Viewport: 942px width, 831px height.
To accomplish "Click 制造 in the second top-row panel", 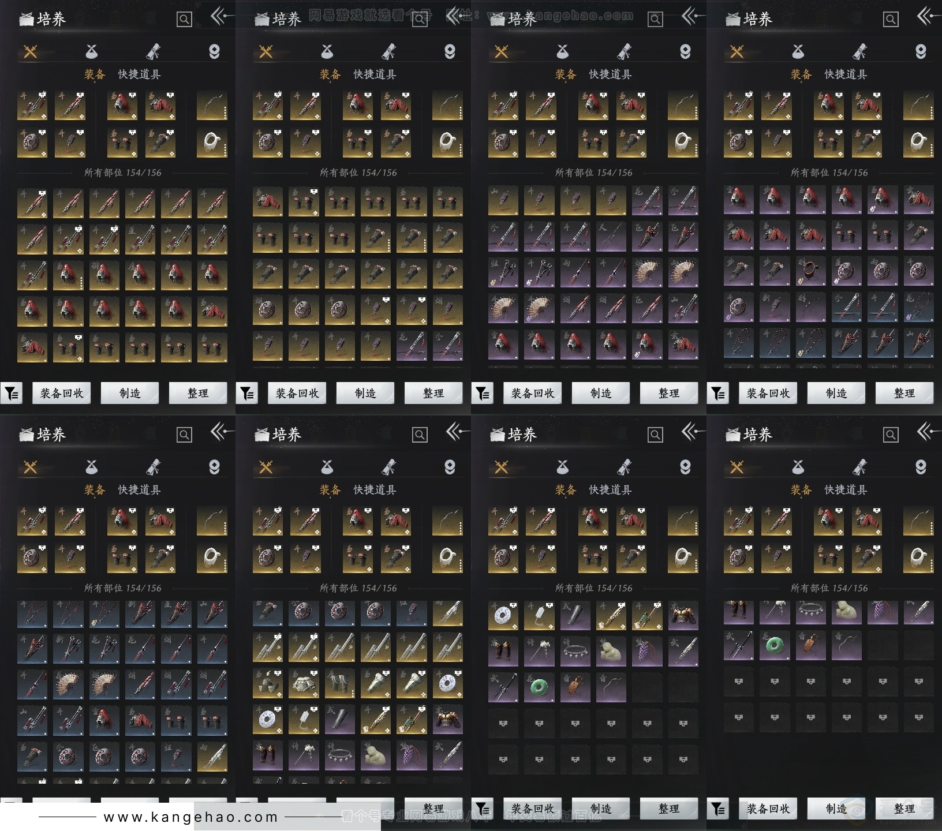I will 365,394.
